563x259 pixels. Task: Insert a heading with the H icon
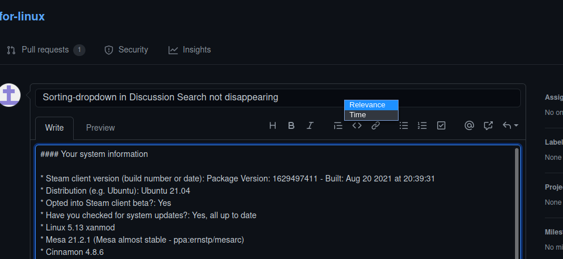coord(273,125)
